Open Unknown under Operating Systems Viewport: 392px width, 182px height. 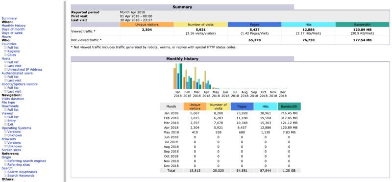click(15, 135)
